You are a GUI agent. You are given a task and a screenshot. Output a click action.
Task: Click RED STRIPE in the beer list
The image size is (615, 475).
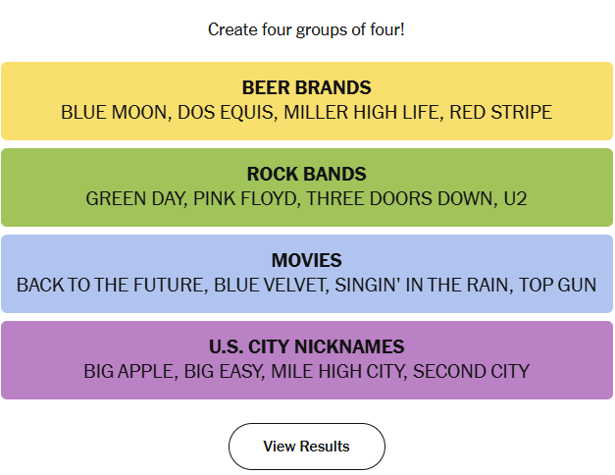tap(500, 112)
